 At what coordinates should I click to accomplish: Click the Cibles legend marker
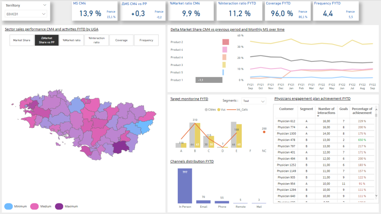pos(206,109)
